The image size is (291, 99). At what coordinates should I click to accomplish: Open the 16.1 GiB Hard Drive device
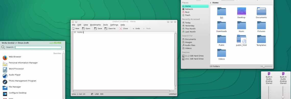coord(195,59)
